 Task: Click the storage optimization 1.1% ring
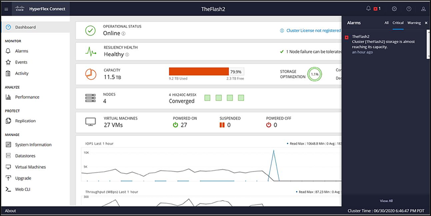[x=315, y=74]
